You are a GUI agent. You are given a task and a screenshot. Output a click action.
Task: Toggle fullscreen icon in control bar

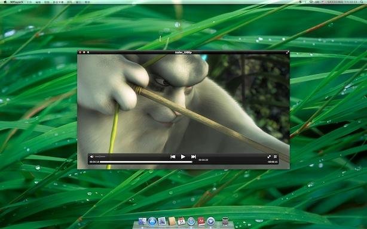(269, 157)
